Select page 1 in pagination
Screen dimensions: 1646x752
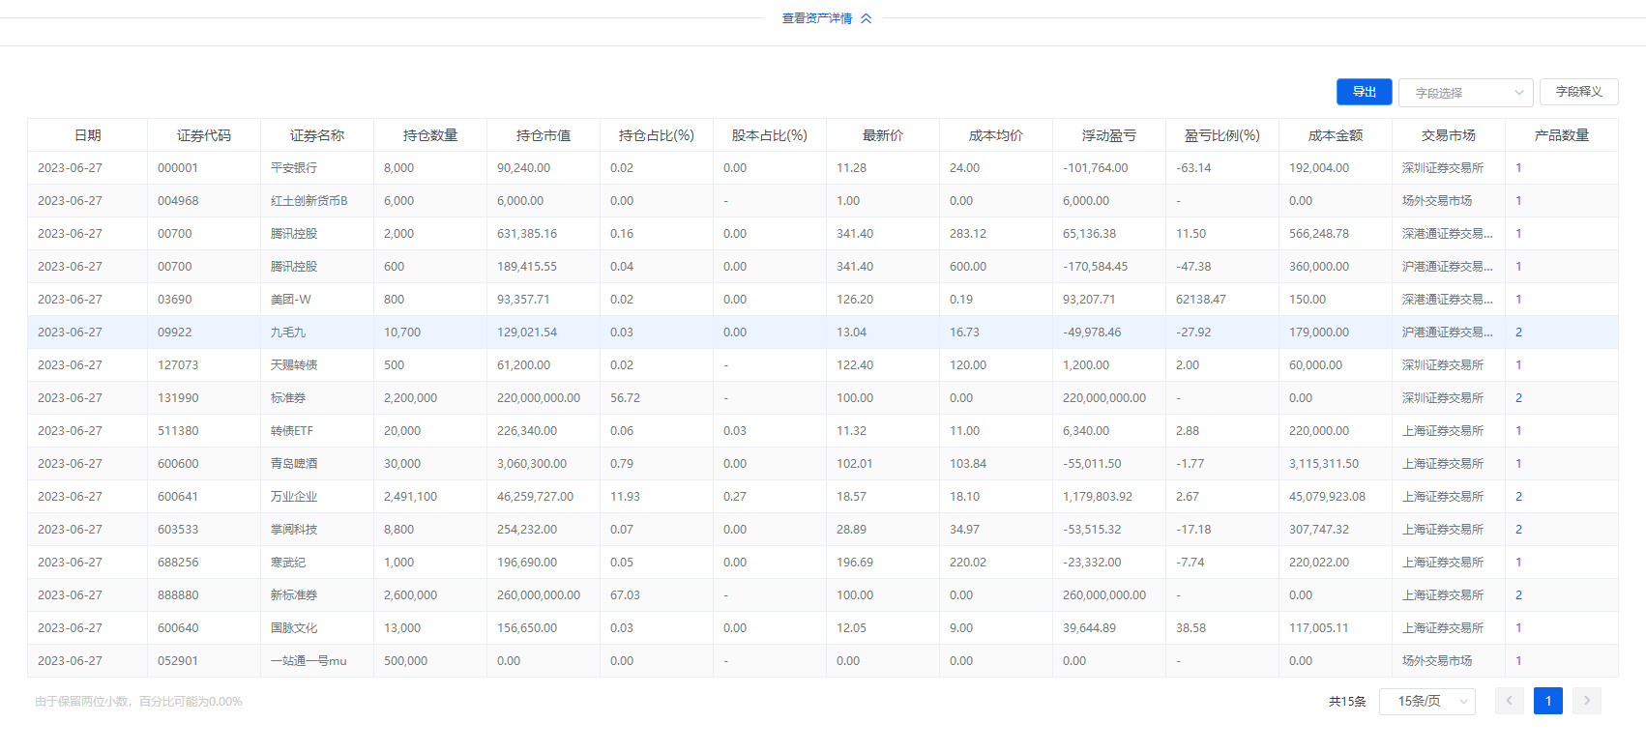click(1548, 701)
